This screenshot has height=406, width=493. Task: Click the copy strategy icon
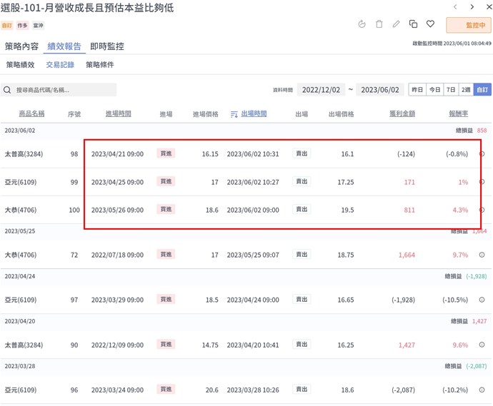(x=414, y=24)
